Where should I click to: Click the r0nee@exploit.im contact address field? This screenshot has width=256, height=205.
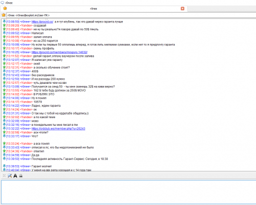tap(131, 15)
